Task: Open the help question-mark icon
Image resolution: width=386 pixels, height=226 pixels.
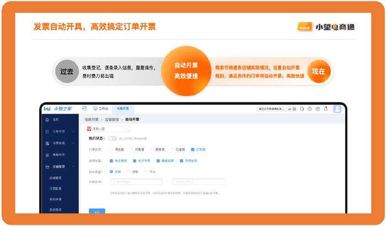Action: [318, 109]
